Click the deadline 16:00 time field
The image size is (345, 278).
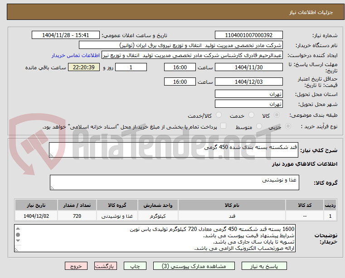click(180, 67)
